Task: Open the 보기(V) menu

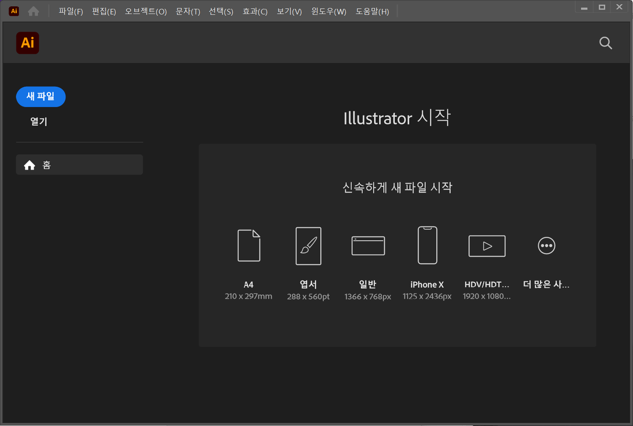Action: (x=289, y=11)
